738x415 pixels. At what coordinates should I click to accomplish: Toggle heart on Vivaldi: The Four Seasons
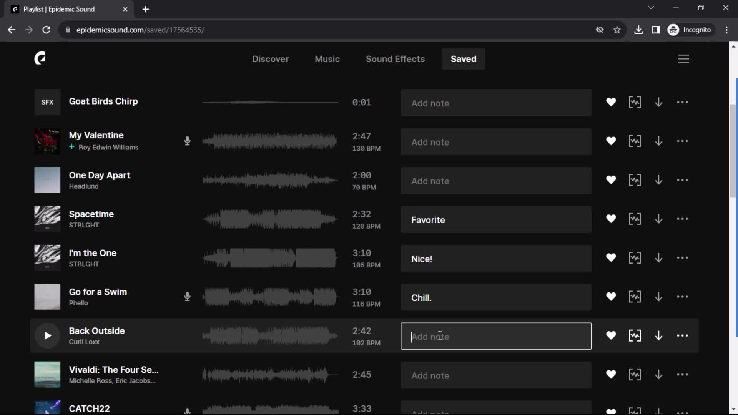pyautogui.click(x=611, y=374)
